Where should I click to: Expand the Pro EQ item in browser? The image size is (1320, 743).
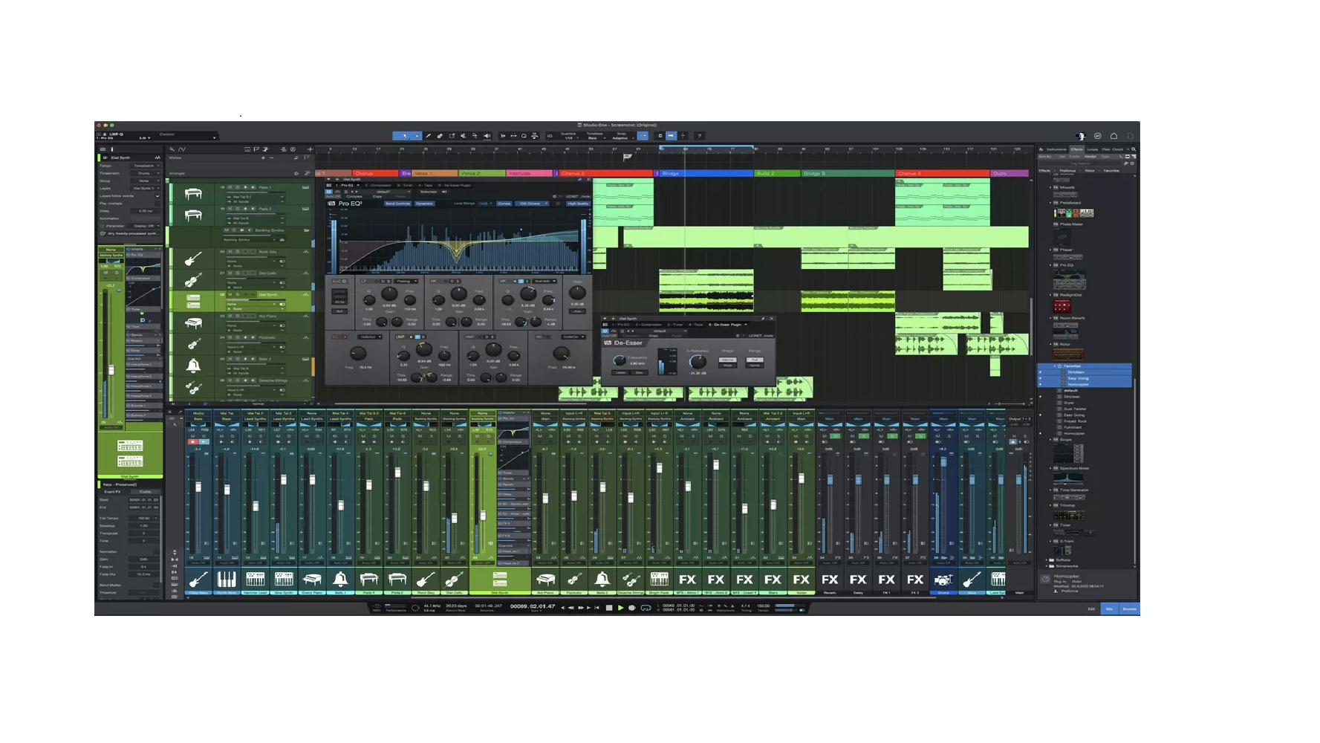tap(1050, 265)
